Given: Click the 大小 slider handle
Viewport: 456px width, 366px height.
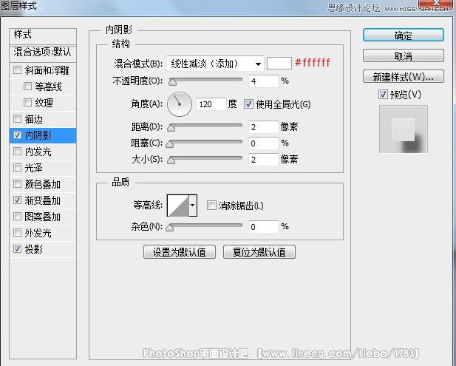Looking at the screenshot, I should click(171, 160).
